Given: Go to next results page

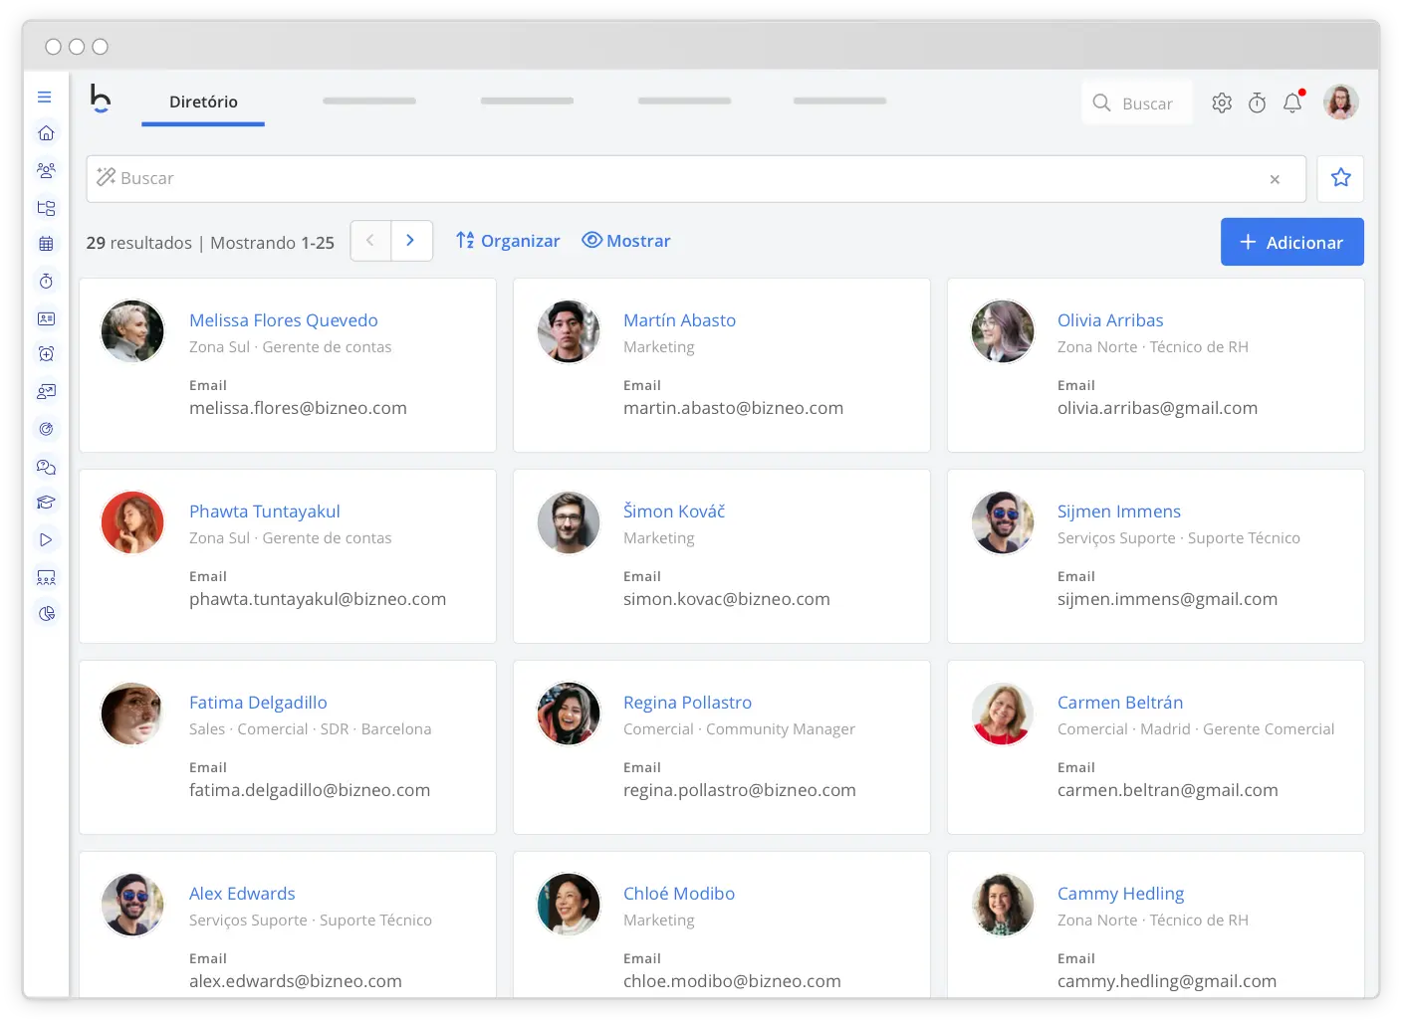Looking at the screenshot, I should pos(411,241).
